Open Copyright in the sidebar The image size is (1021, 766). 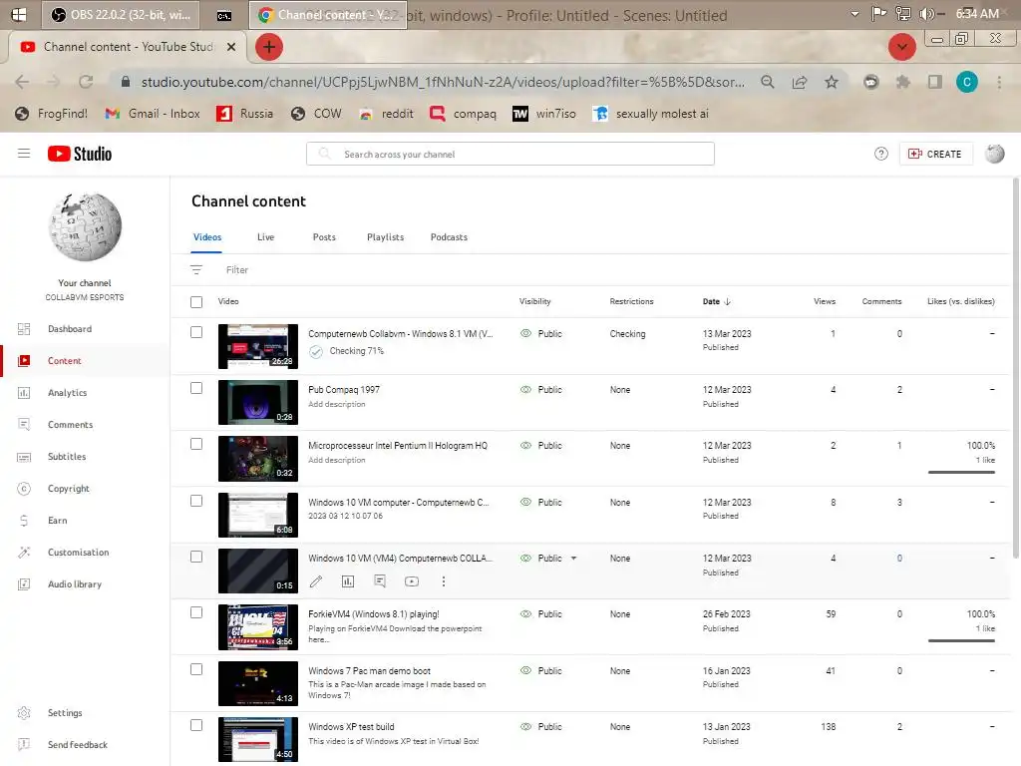click(85, 489)
